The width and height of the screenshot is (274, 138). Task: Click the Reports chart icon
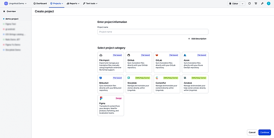68,3
